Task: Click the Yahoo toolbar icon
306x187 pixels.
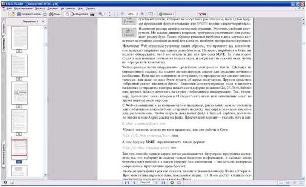Action: 202,14
